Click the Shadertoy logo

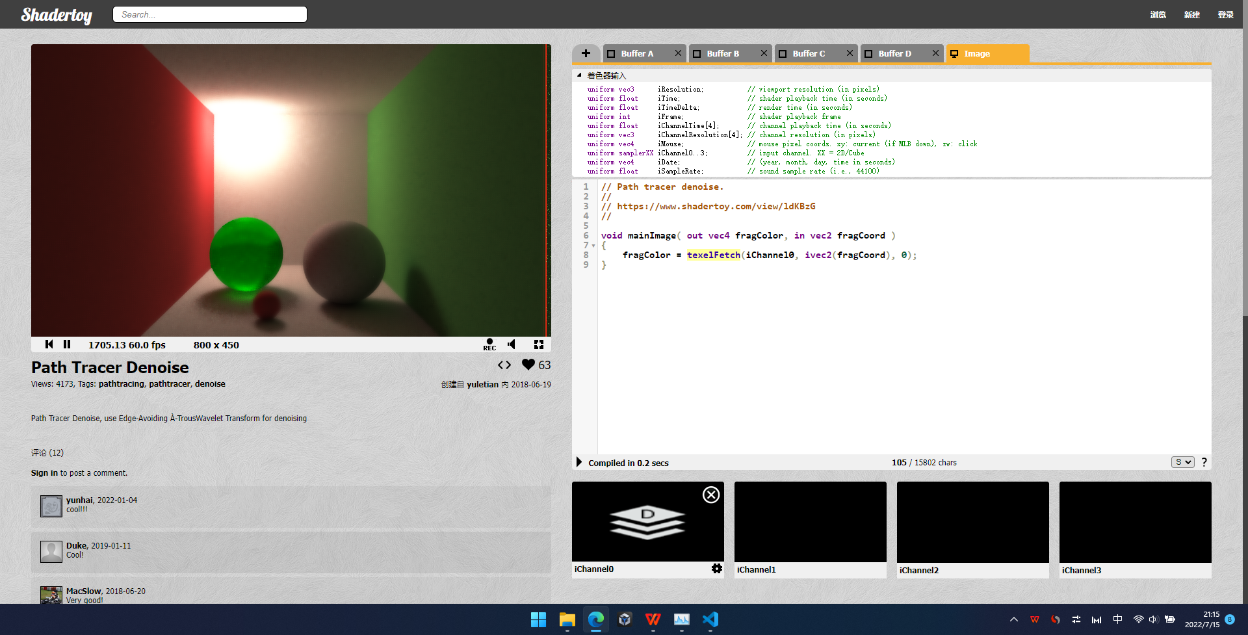57,14
